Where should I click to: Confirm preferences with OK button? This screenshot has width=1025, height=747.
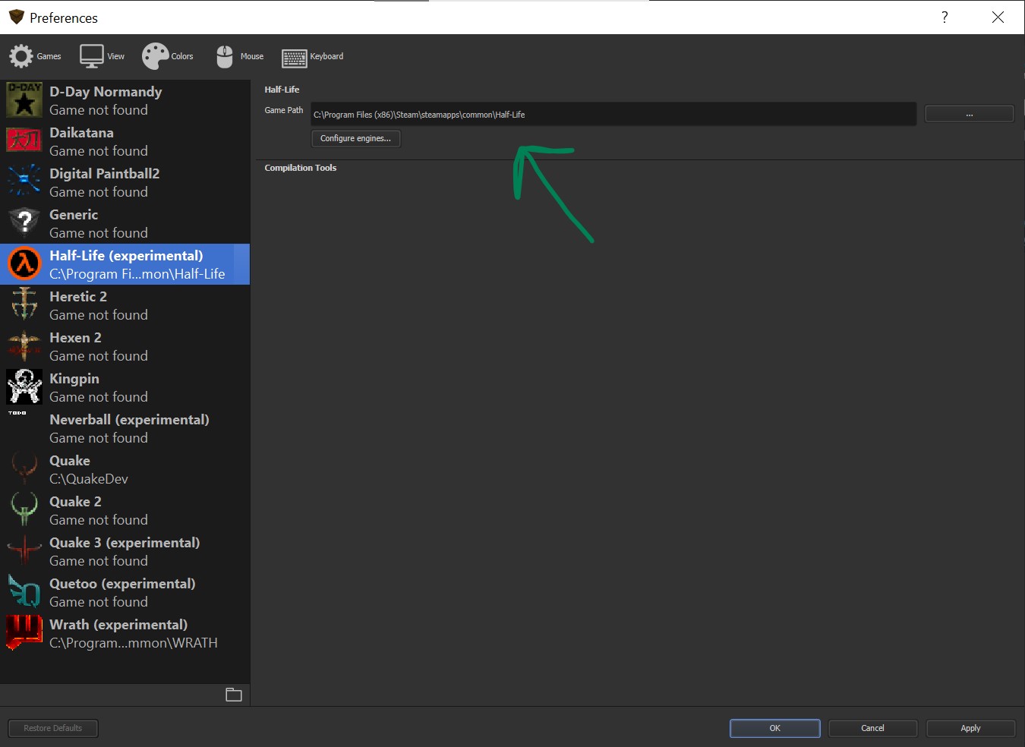tap(775, 728)
